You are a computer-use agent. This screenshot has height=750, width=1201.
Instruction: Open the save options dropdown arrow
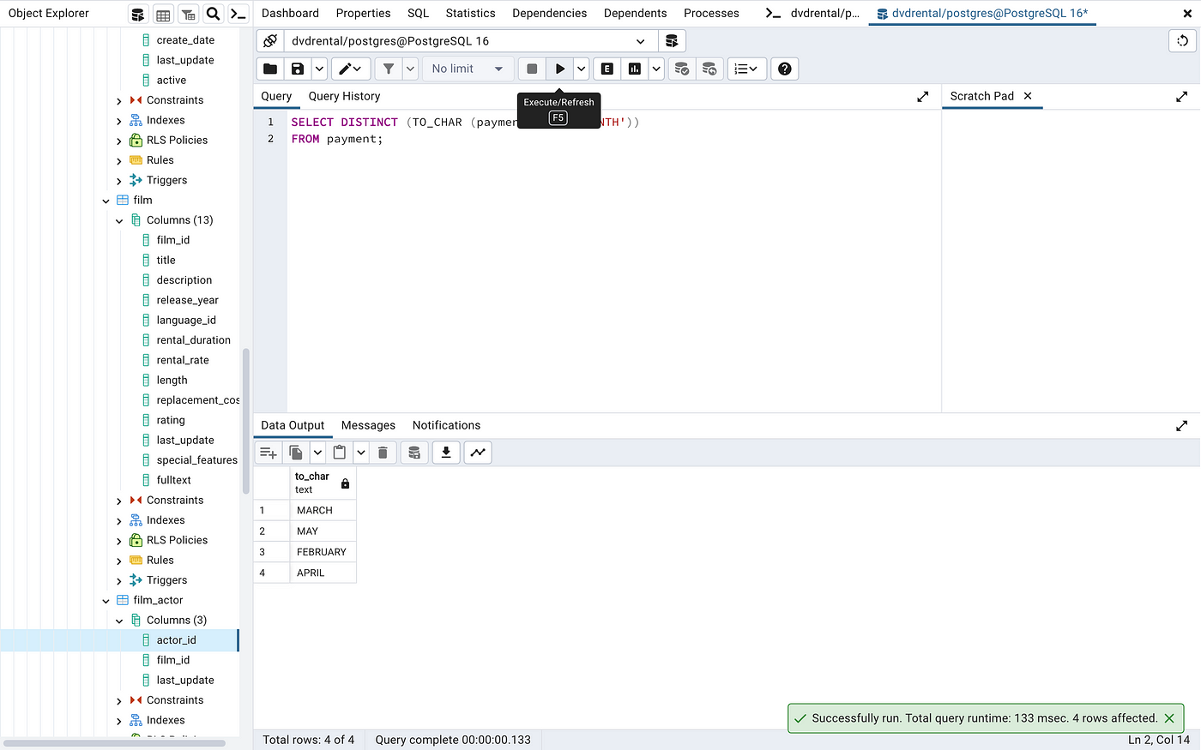click(x=319, y=69)
